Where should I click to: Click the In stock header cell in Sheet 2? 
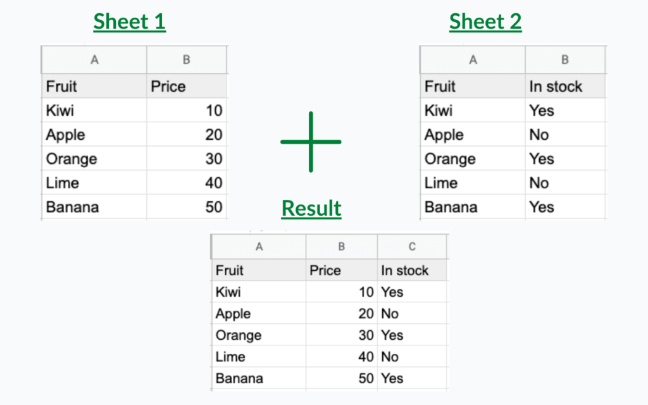point(565,86)
